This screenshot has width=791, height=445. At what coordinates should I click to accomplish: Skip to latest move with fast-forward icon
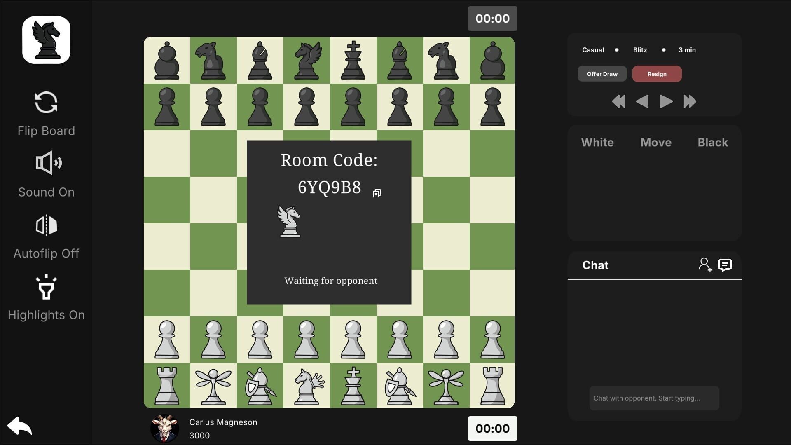(x=689, y=101)
